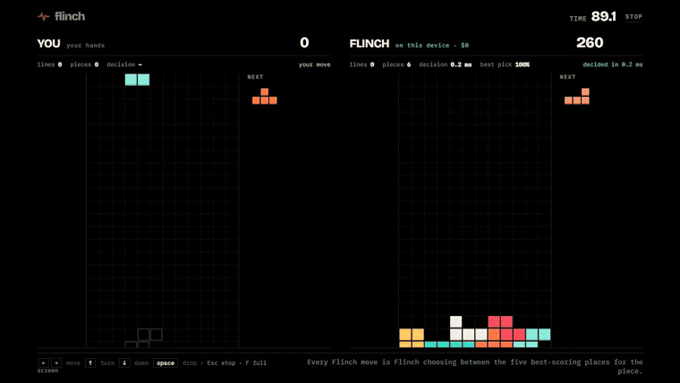
Task: Click the left arrow move key
Action: [43, 362]
